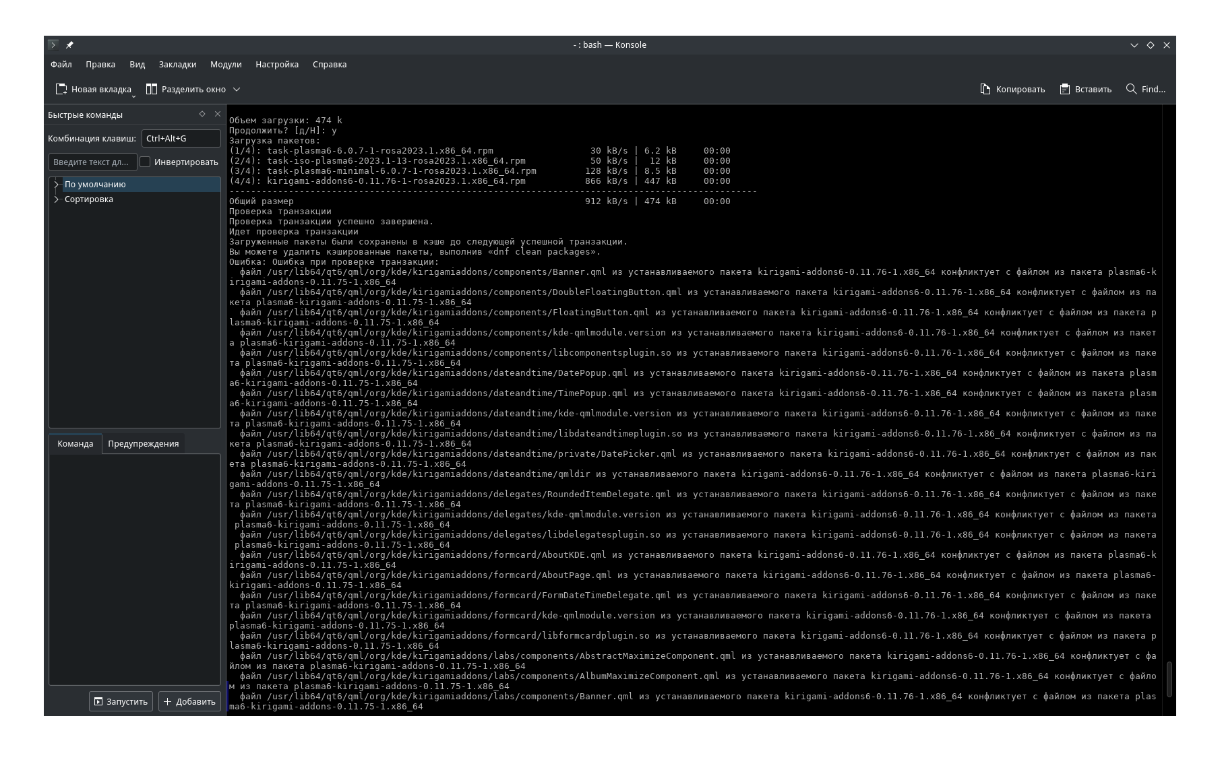Open the Файл menu
Screen dimensions: 1220x768
click(61, 65)
